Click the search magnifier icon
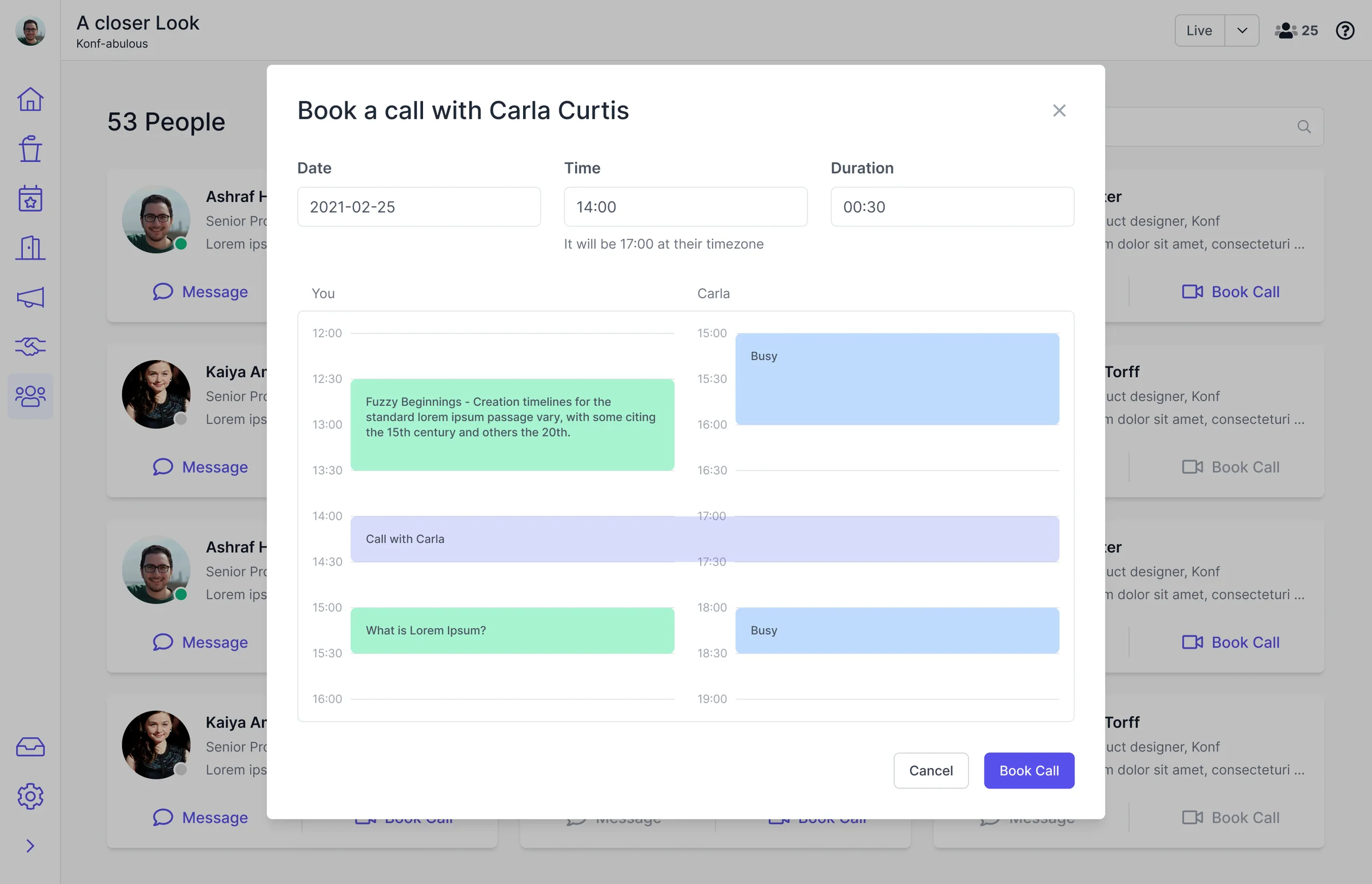The image size is (1372, 884). click(1303, 127)
